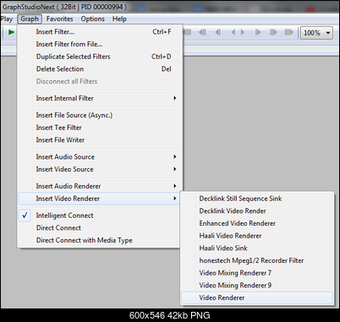Click the left arrow with two bars

tap(202, 32)
